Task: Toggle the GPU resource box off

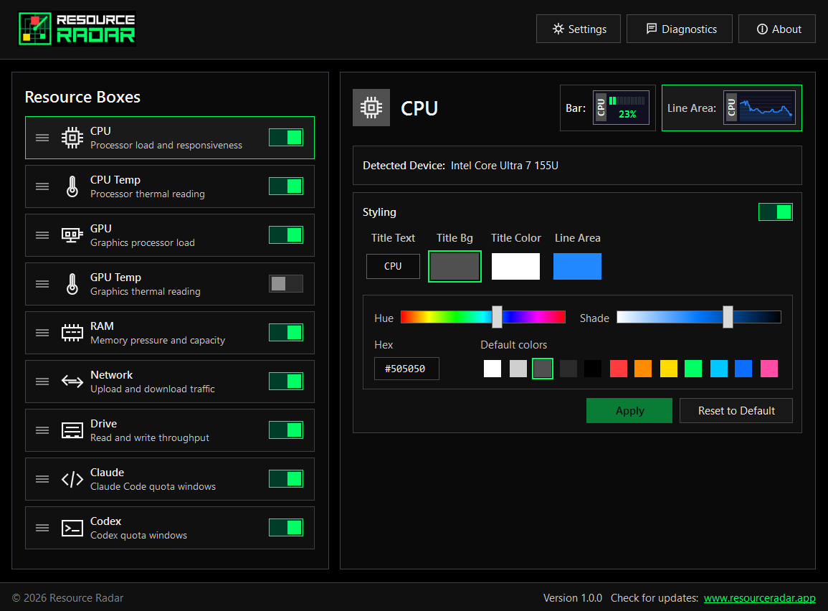Action: point(286,235)
